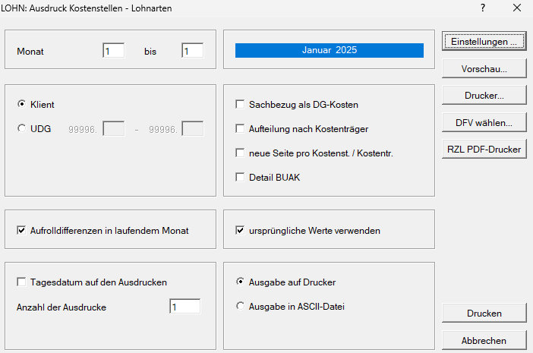Open the Vorschau print preview
Screen dimensions: 533x353
pyautogui.click(x=484, y=69)
